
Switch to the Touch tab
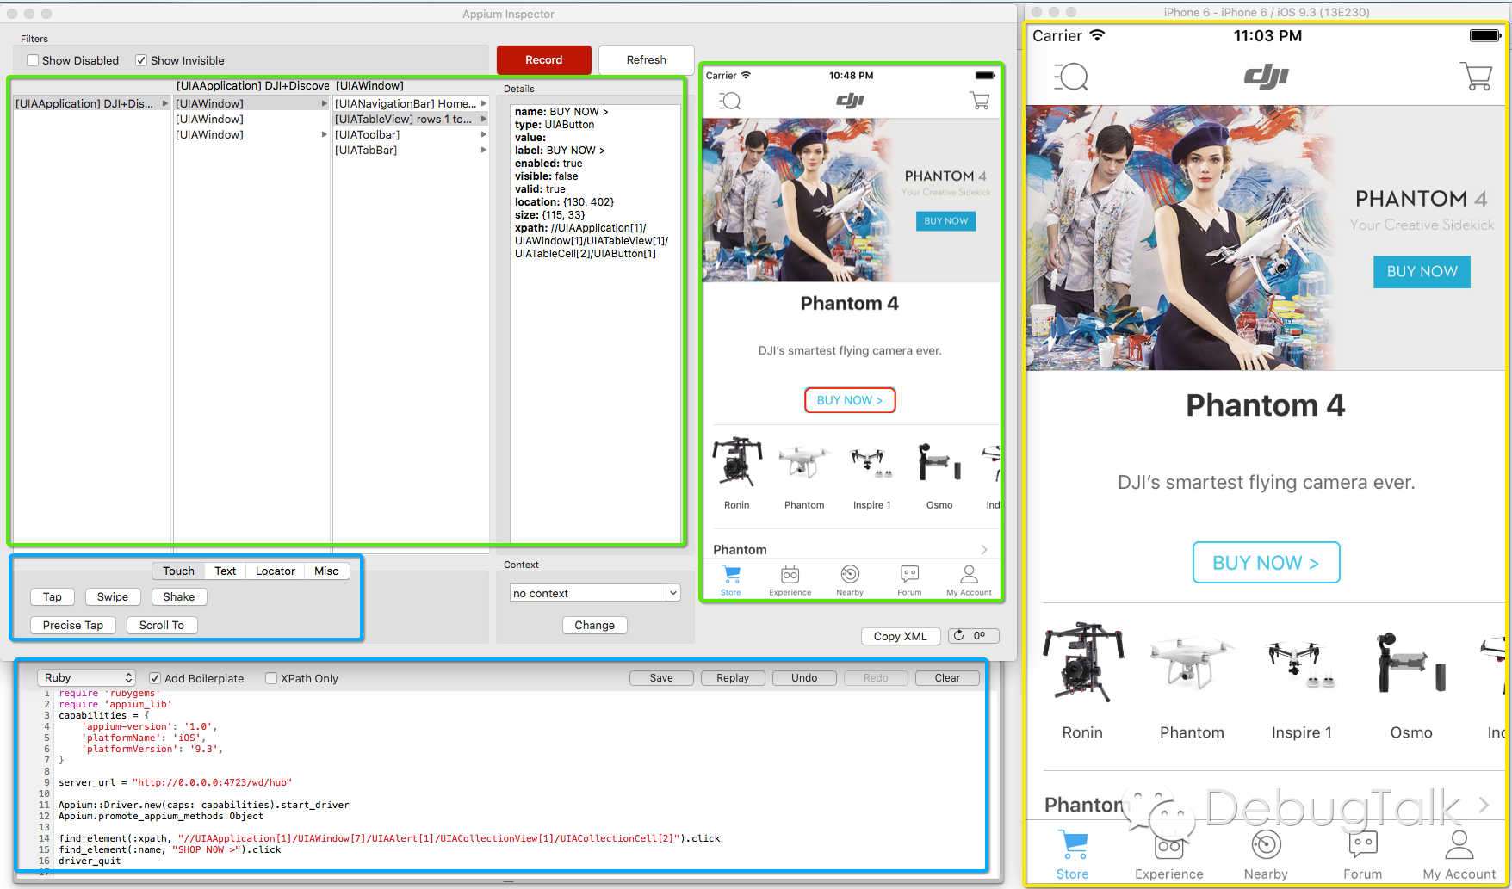coord(178,571)
